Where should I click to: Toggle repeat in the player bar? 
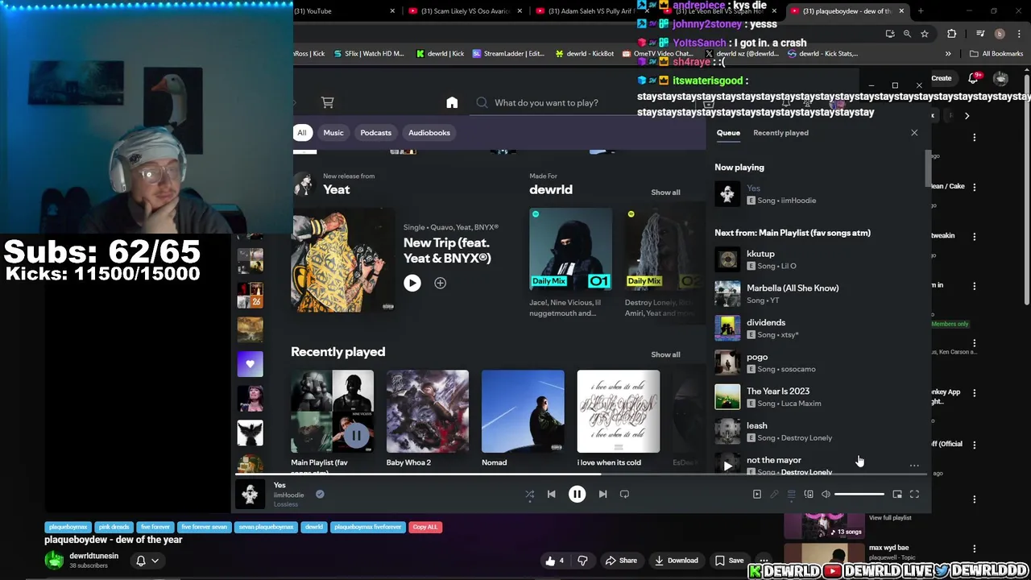(624, 494)
